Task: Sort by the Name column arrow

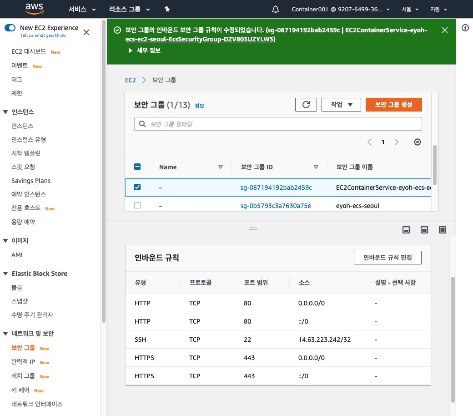Action: click(x=221, y=167)
